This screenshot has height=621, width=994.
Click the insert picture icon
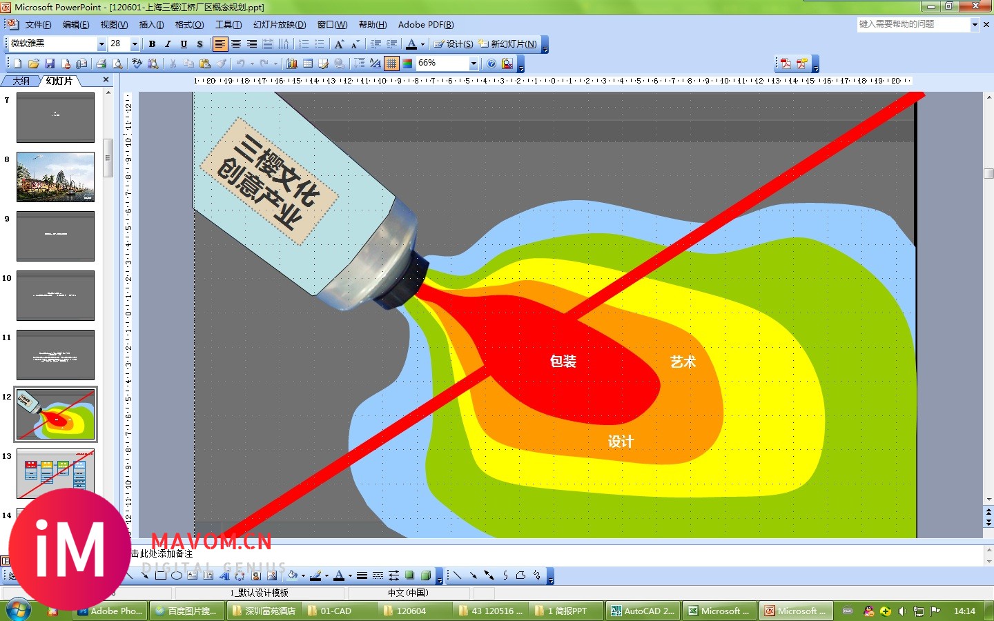click(272, 575)
